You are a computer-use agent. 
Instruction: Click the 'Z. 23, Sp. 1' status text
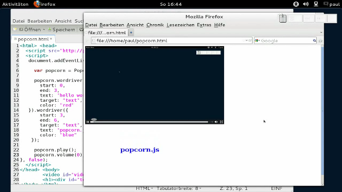coord(234,188)
